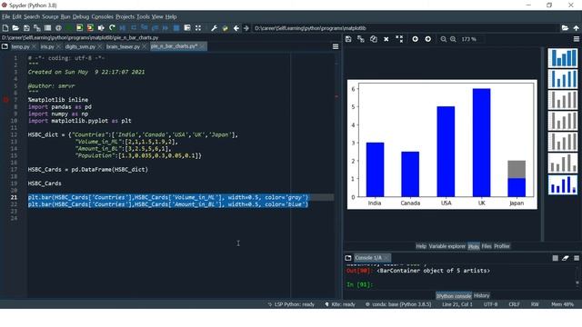This screenshot has height=327, width=582.
Task: Switch to the Profiler pane tab
Action: point(502,246)
